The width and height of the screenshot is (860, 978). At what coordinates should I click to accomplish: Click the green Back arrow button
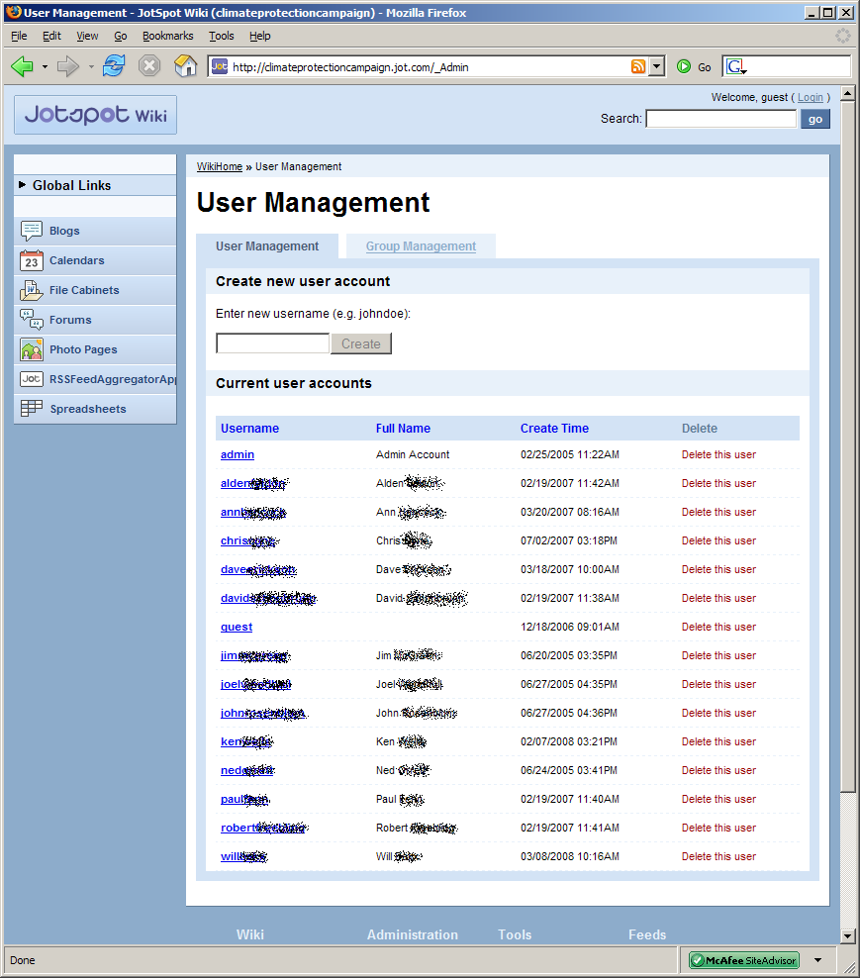point(23,66)
